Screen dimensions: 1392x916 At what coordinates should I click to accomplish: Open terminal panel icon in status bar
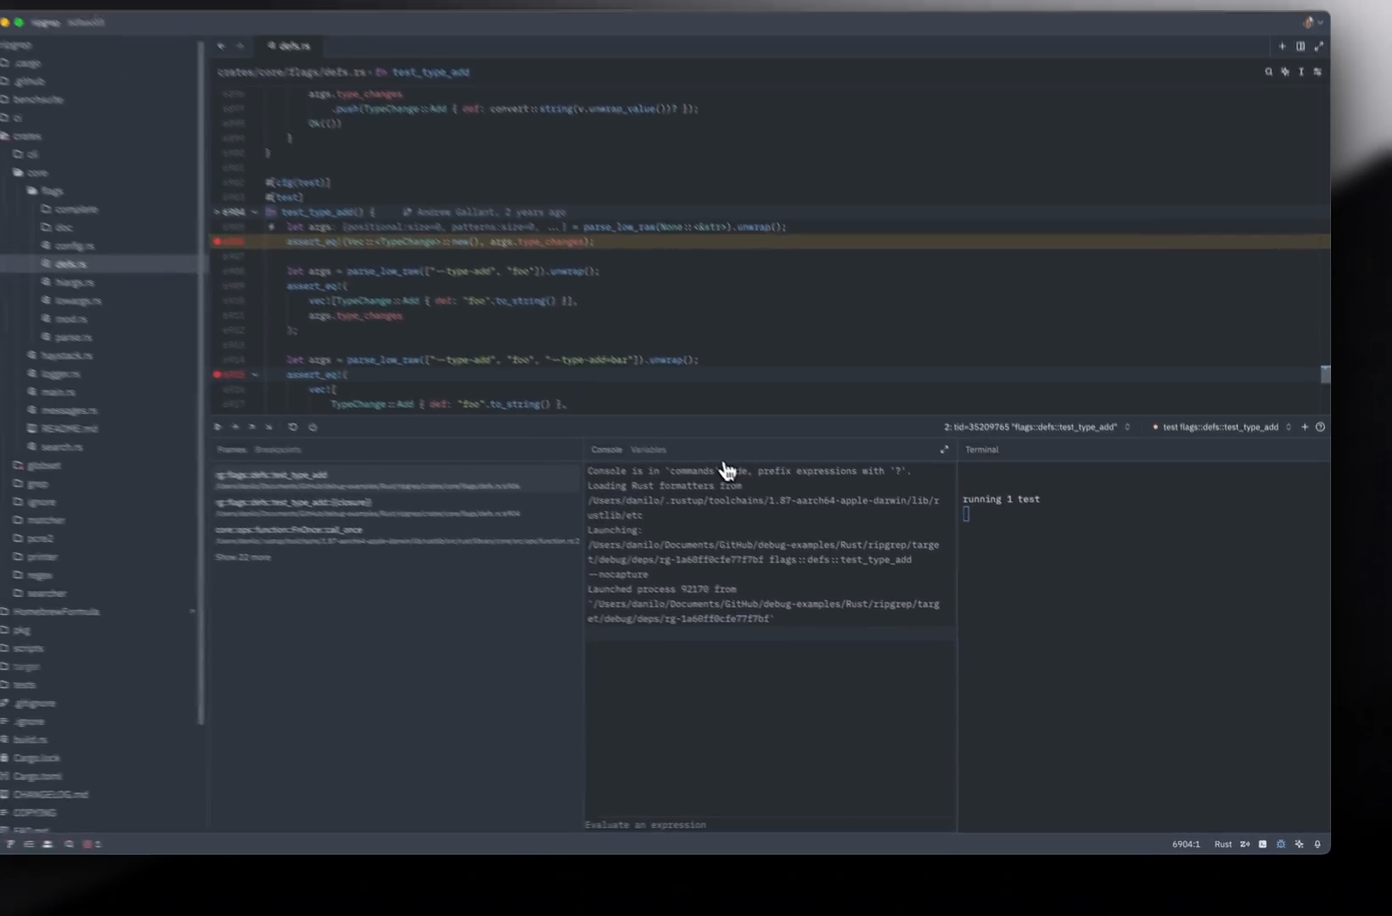pos(1263,844)
